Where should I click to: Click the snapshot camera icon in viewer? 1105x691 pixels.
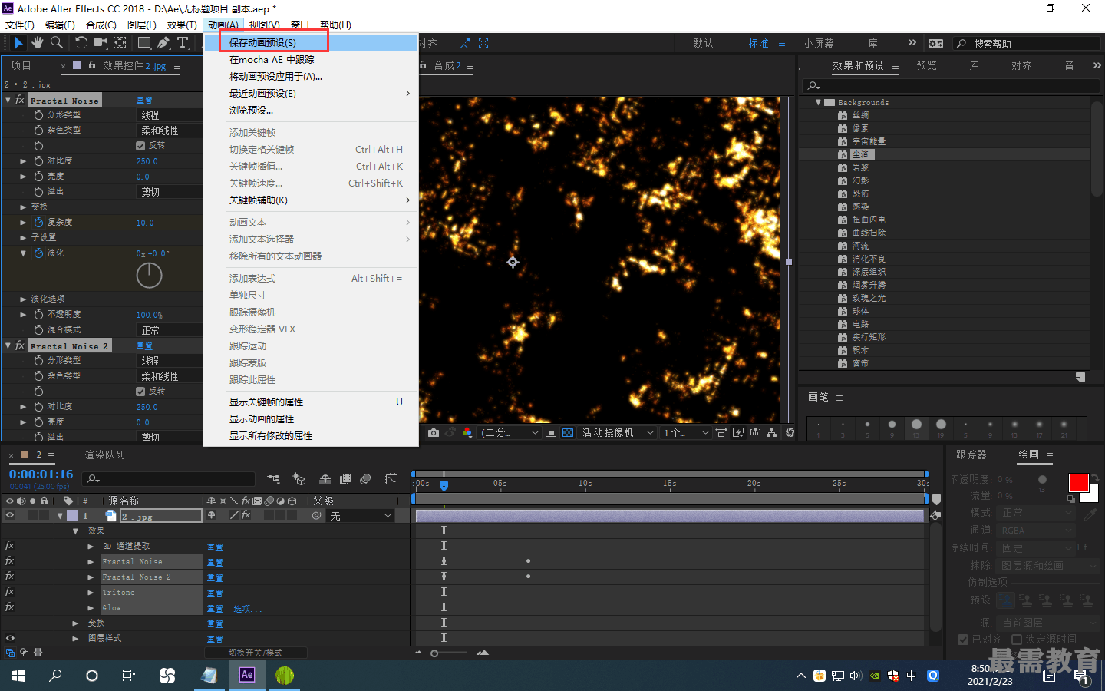[x=434, y=433]
